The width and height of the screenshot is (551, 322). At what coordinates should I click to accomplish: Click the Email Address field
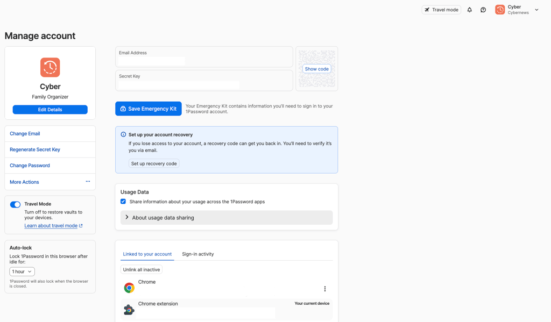(204, 57)
